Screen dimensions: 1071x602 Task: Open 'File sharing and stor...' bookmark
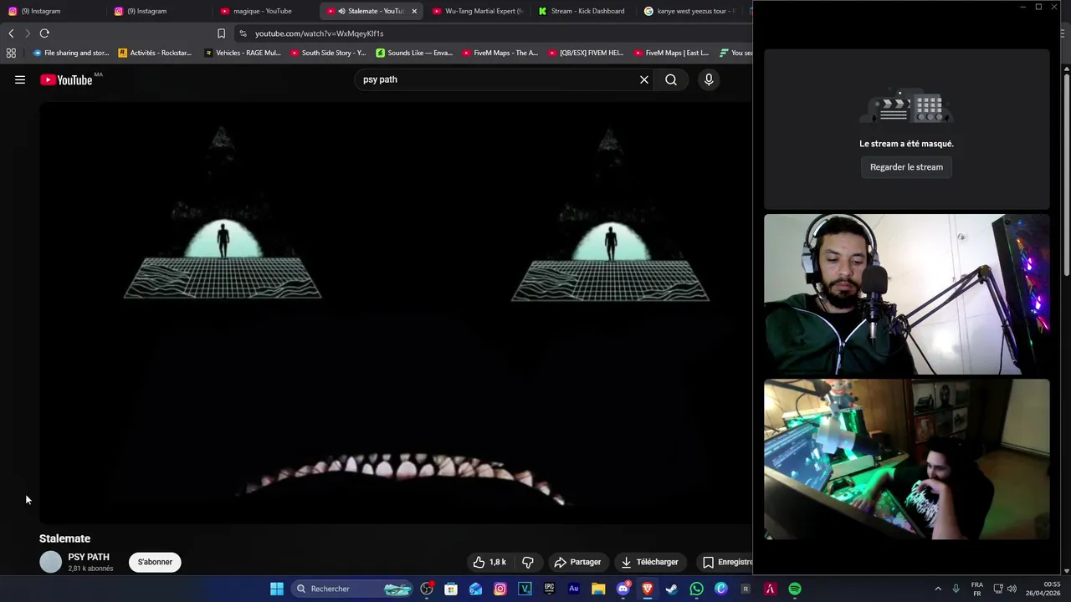pyautogui.click(x=71, y=53)
